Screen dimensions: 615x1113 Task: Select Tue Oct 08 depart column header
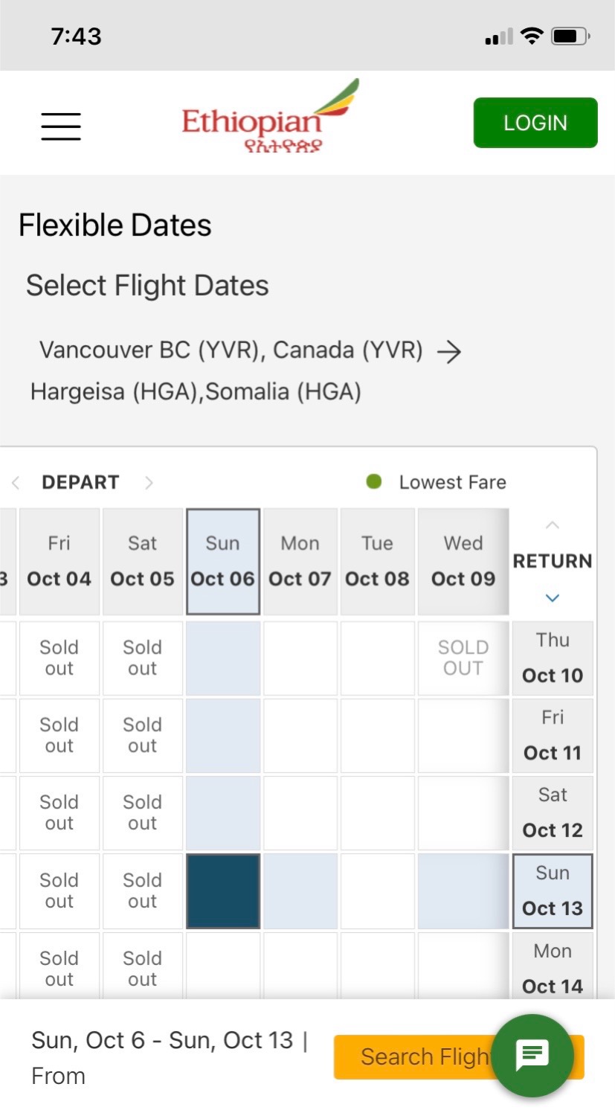click(x=378, y=562)
